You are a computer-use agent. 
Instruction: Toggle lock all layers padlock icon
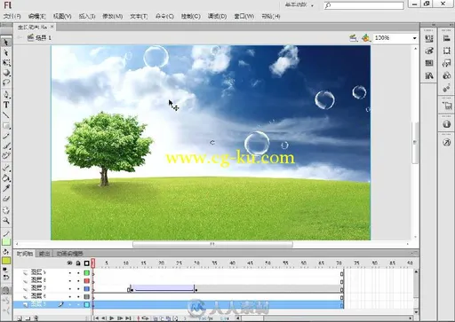(x=78, y=263)
